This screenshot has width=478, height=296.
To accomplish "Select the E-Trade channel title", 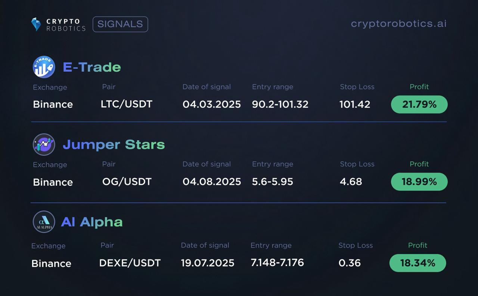I will pyautogui.click(x=92, y=67).
